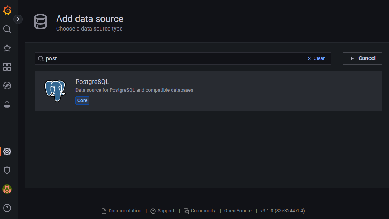Open the Grafana home logo

pos(7,11)
